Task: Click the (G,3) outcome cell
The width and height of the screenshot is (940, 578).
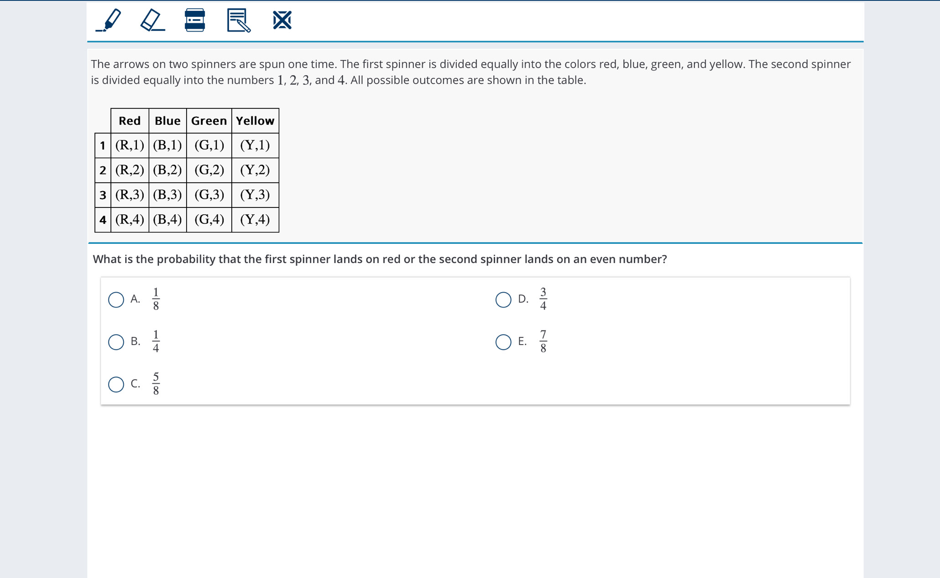Action: coord(209,195)
